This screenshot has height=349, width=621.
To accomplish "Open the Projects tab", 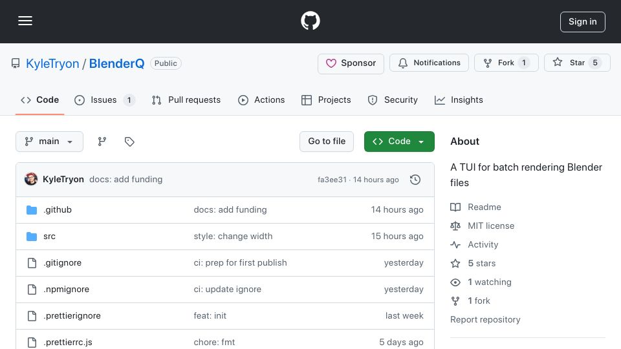I will pos(326,100).
